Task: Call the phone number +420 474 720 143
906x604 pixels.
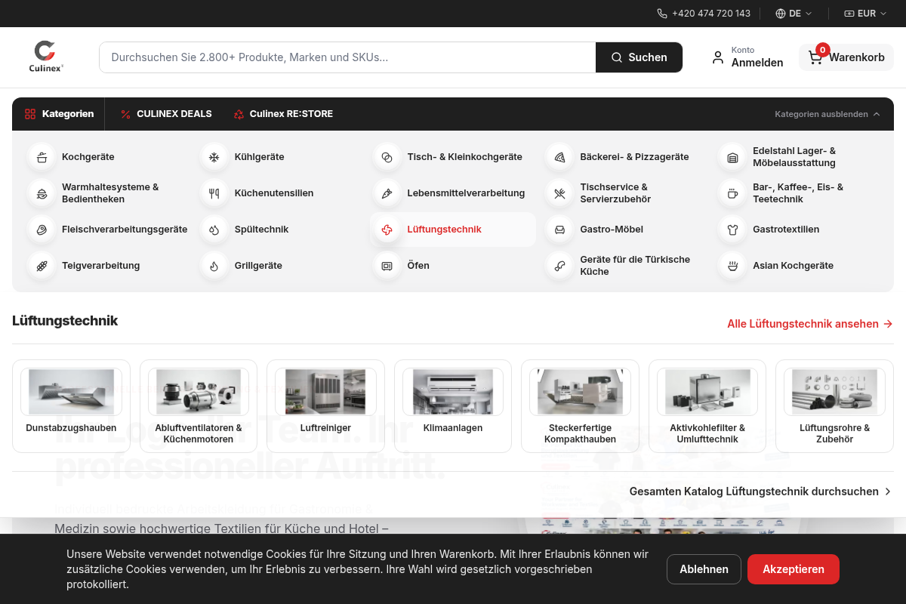Action: pyautogui.click(x=704, y=14)
